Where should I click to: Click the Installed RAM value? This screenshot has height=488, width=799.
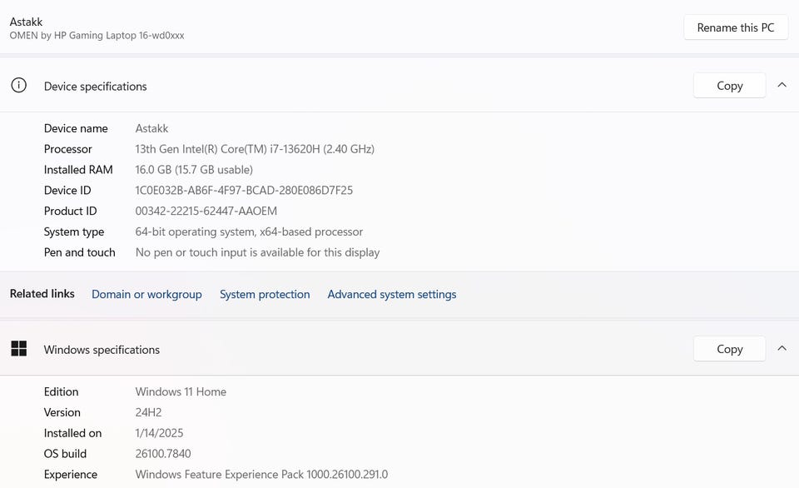click(194, 170)
